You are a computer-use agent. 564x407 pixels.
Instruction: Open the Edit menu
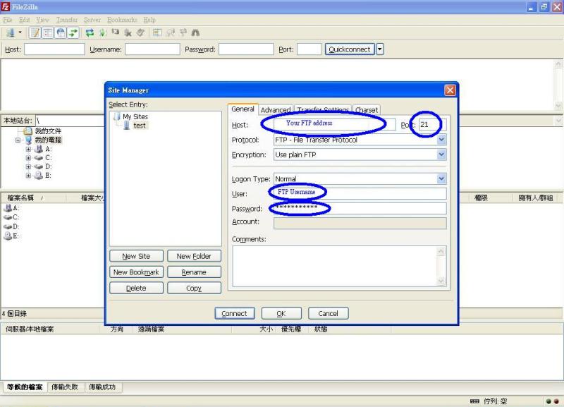(x=25, y=20)
